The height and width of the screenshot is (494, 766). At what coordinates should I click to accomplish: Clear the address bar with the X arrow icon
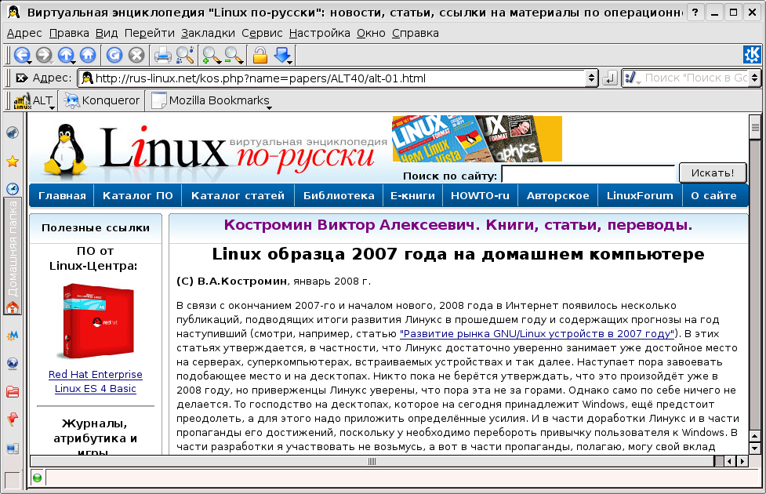(x=21, y=78)
